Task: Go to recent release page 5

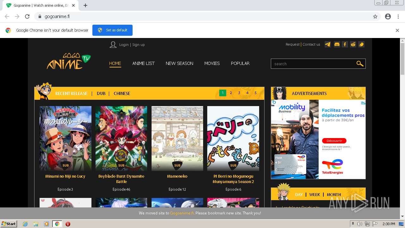Action: (256, 93)
